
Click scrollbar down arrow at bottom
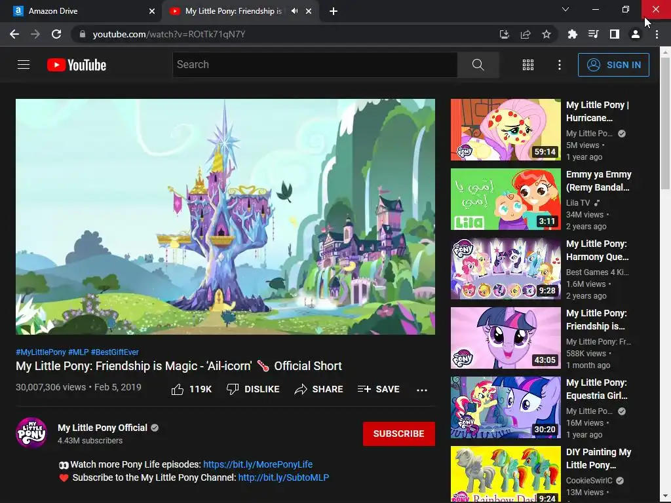(665, 498)
